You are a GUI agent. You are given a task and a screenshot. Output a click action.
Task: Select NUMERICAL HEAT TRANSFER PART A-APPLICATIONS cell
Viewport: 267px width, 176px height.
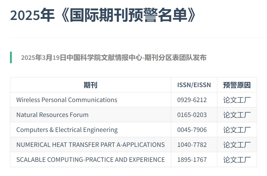click(x=90, y=145)
